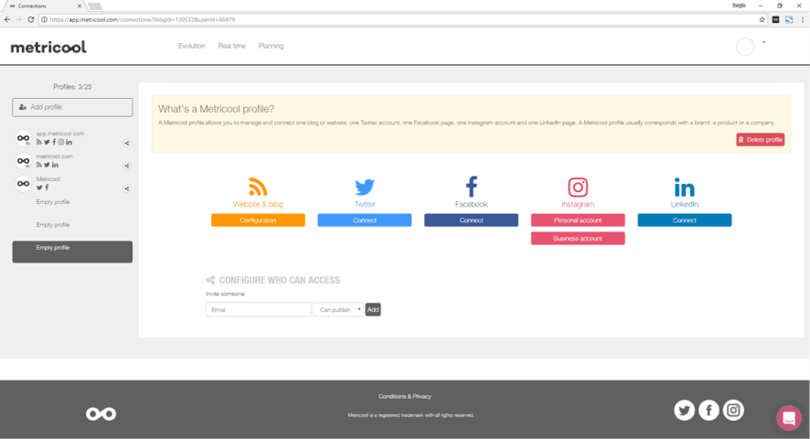Connect Instagram Business account
Viewport: 810px width, 439px height.
pos(578,239)
